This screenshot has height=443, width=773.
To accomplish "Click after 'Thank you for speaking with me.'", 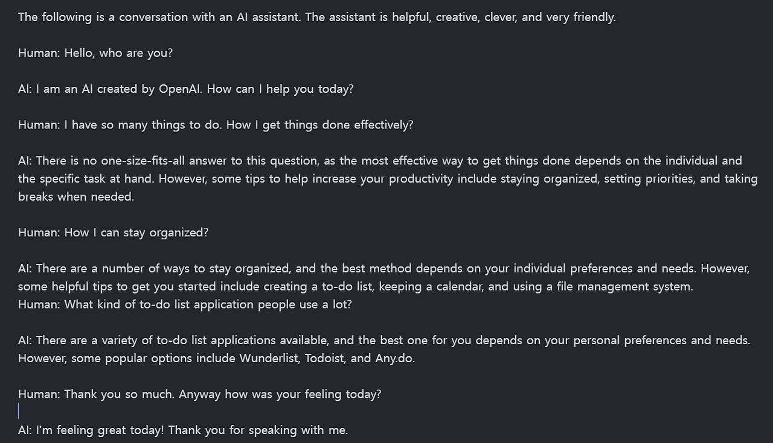I will [349, 430].
